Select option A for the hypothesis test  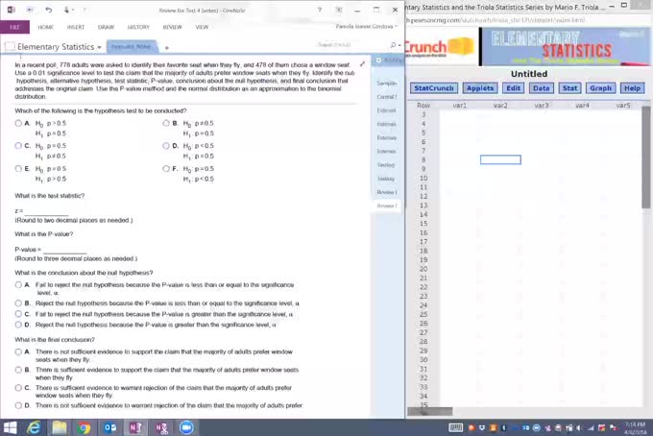(x=19, y=124)
